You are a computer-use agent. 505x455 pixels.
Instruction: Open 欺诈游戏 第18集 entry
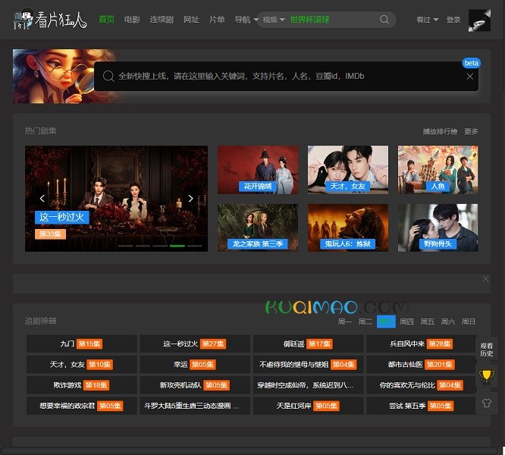point(81,385)
